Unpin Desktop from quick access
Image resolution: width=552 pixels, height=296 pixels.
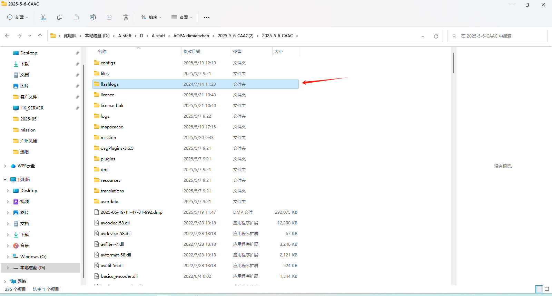(x=77, y=53)
